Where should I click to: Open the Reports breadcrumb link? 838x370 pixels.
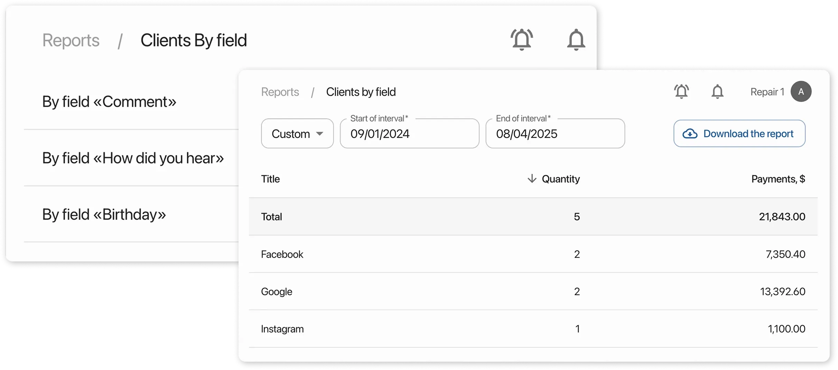(x=280, y=92)
